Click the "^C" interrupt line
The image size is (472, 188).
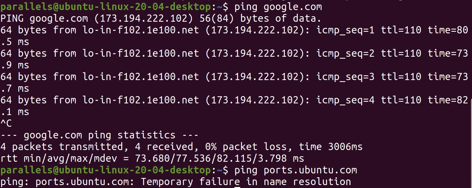pyautogui.click(x=6, y=123)
